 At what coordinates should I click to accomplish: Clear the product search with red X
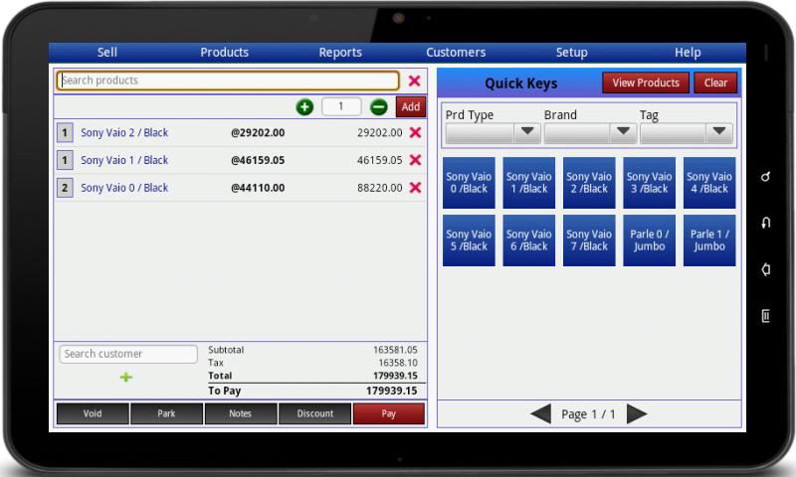point(414,80)
